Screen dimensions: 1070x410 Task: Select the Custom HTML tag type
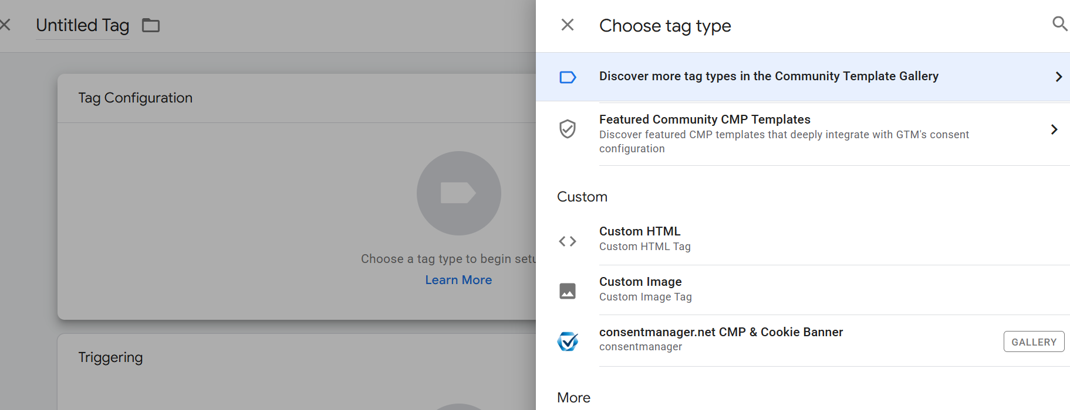(803, 240)
